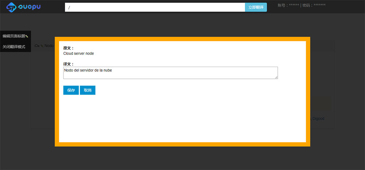The image size is (365, 170).
Task: Click the 密码 password field
Action: [x=314, y=5]
